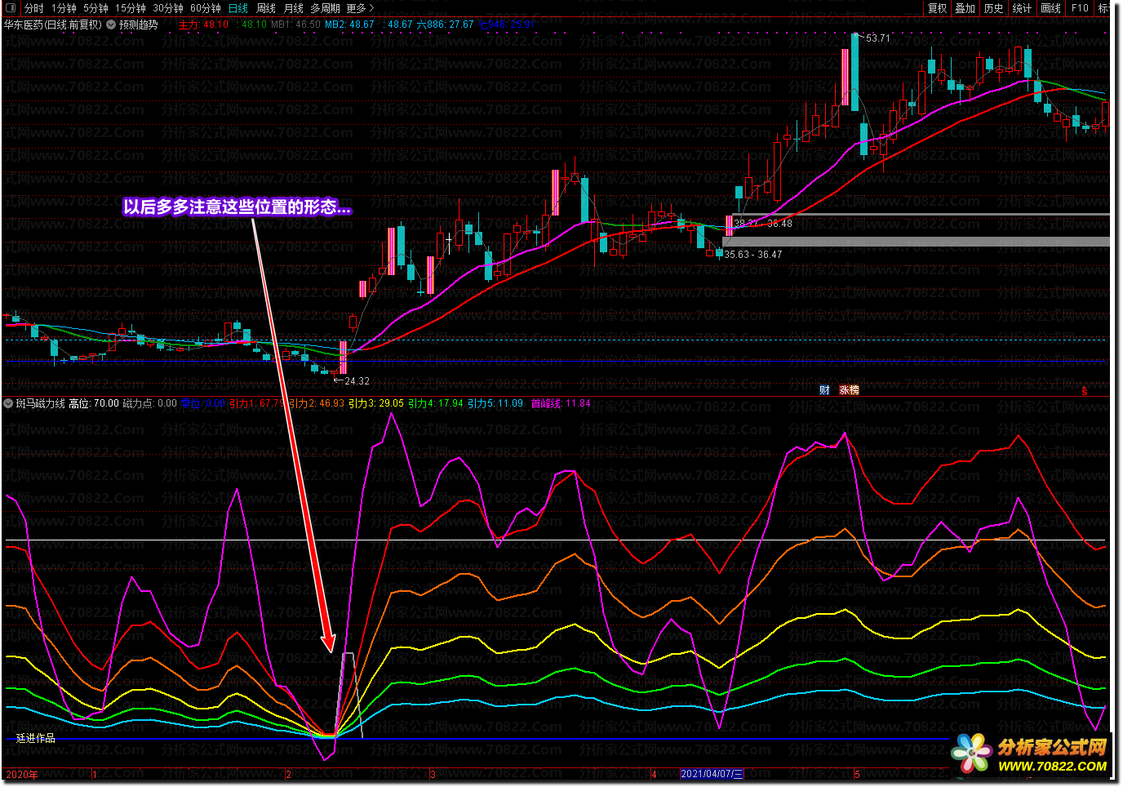Image resolution: width=1123 pixels, height=787 pixels.
Task: Select the 日线 daily chart tab
Action: coord(238,8)
